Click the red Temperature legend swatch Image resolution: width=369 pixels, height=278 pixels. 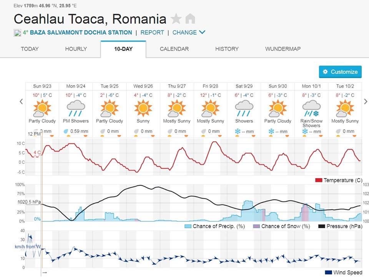tap(319, 180)
